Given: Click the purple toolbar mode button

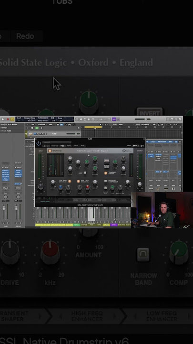Looking at the screenshot, I should 114,119.
